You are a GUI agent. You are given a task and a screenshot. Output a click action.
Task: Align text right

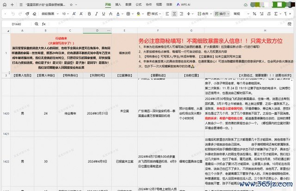pos(181,14)
